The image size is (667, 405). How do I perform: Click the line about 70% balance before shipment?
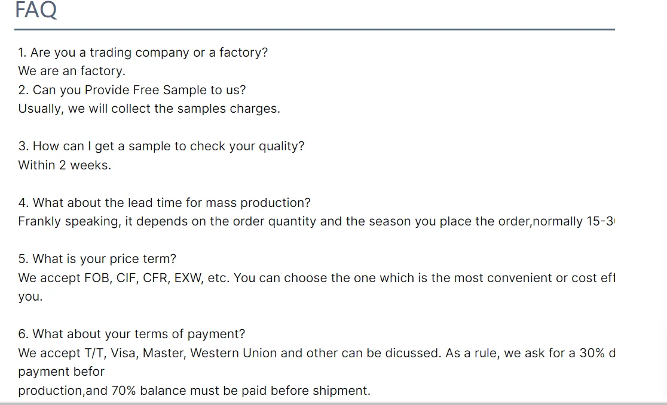[194, 391]
